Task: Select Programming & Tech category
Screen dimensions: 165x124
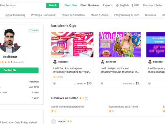Action: 127,15
